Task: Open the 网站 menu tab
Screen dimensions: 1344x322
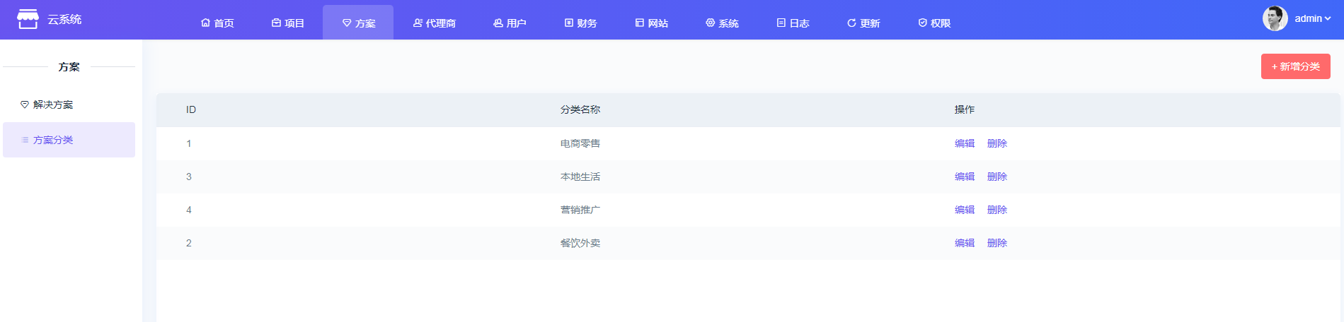Action: (652, 23)
